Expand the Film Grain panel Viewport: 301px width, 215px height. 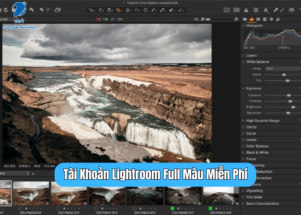243,197
